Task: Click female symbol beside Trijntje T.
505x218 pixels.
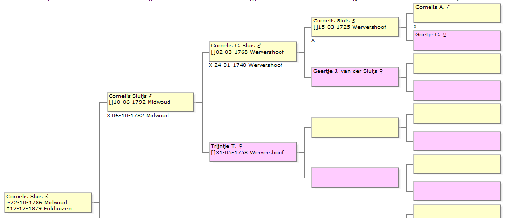Action: pyautogui.click(x=241, y=146)
